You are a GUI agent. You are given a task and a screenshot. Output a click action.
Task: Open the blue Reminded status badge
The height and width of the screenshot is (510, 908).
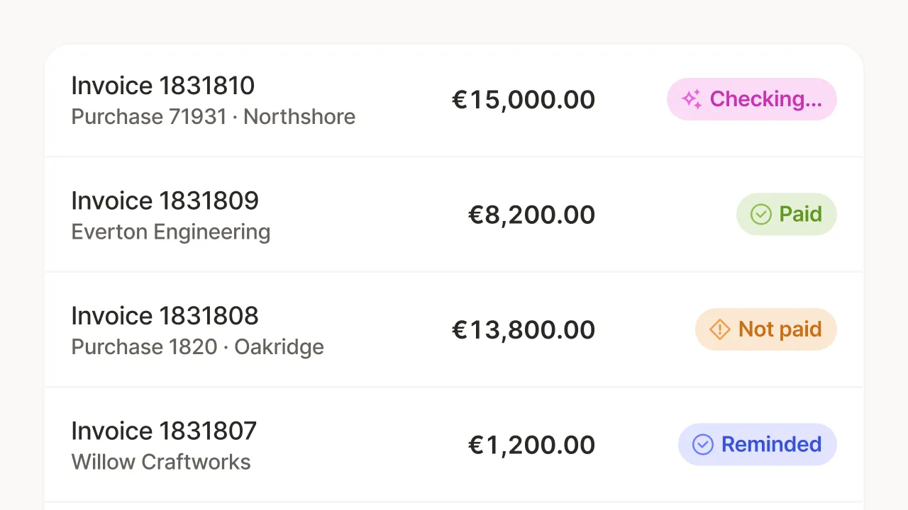758,445
